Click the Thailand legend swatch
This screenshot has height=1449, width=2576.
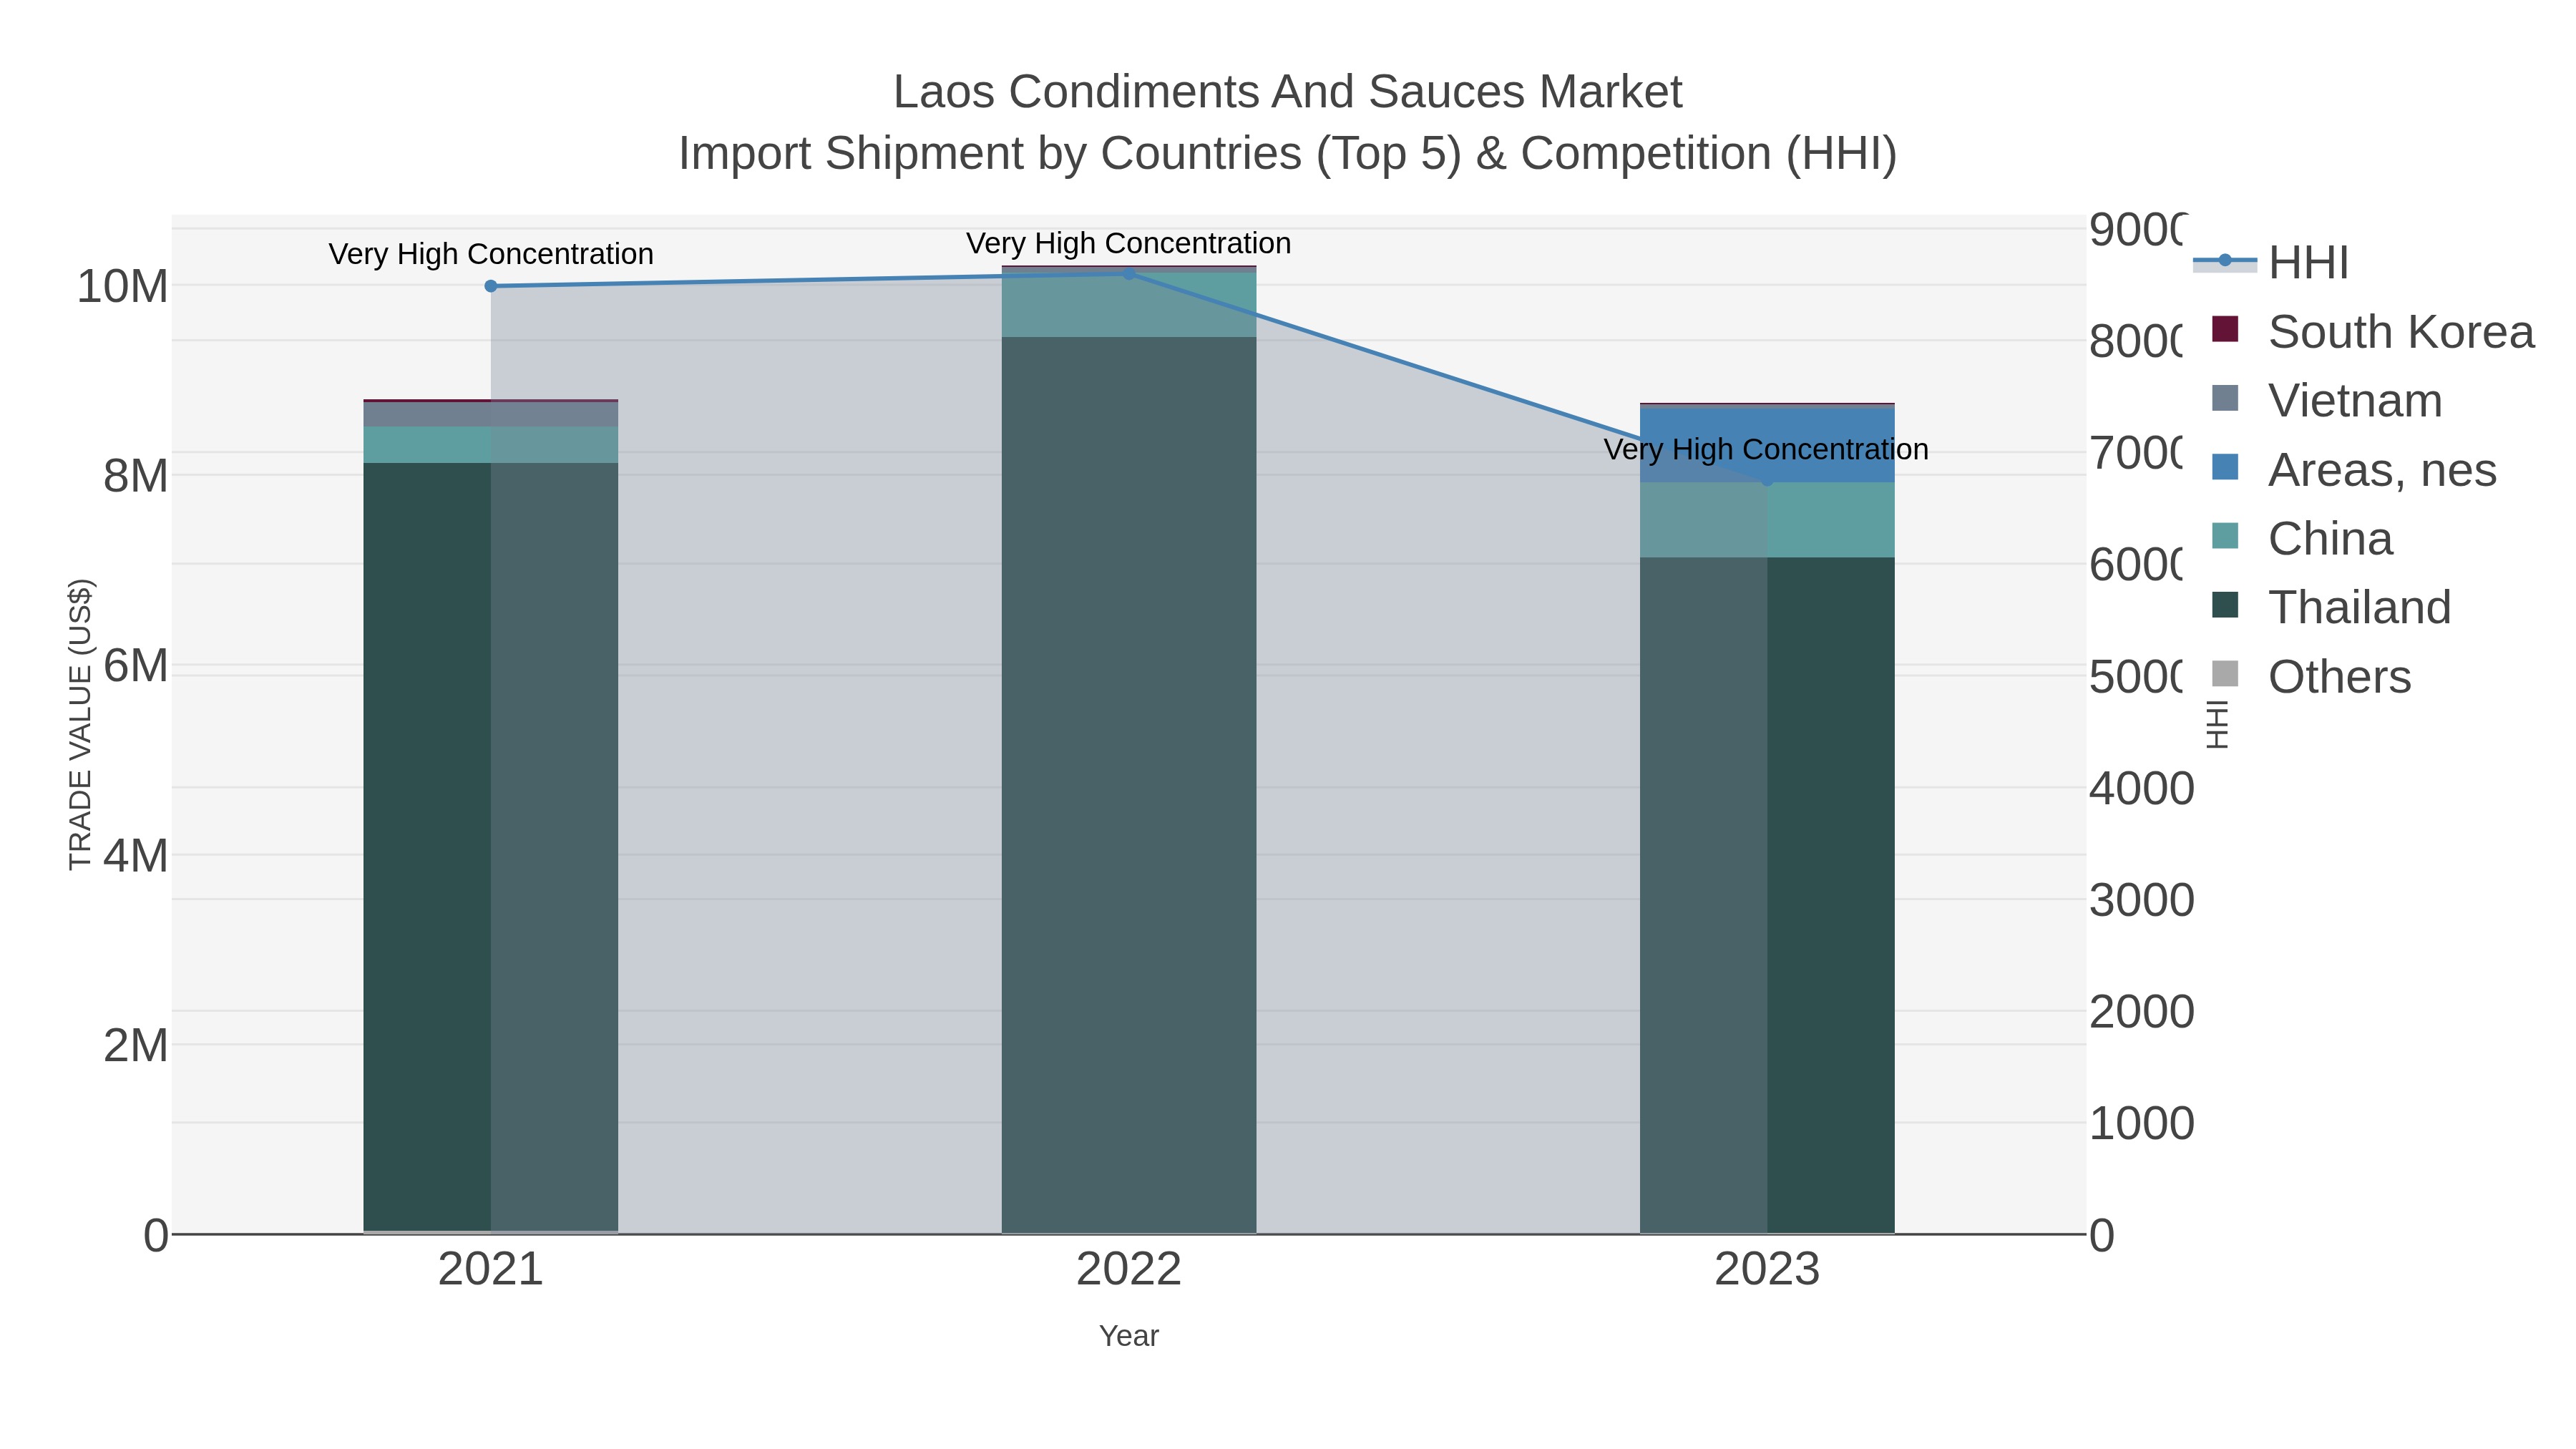(x=2225, y=605)
